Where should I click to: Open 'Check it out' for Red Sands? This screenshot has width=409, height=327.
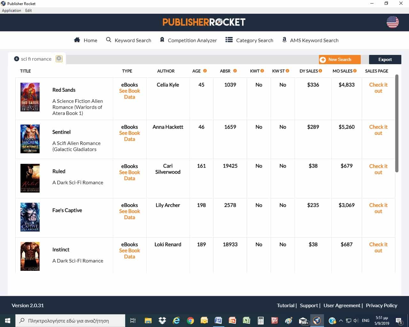click(x=378, y=88)
